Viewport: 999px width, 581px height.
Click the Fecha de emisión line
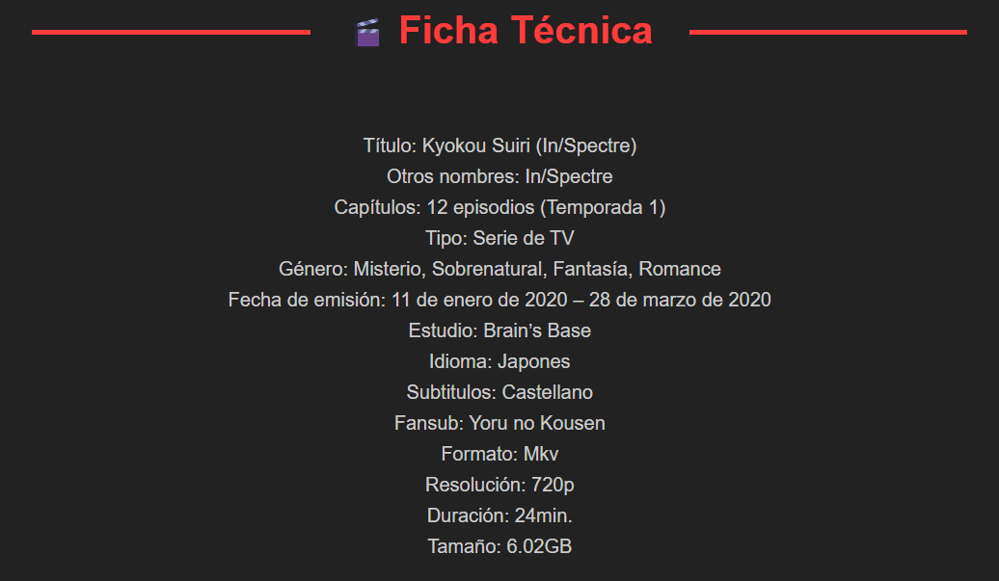pos(499,301)
